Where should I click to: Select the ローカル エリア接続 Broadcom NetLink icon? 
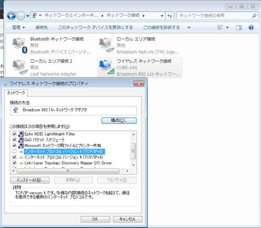click(106, 44)
